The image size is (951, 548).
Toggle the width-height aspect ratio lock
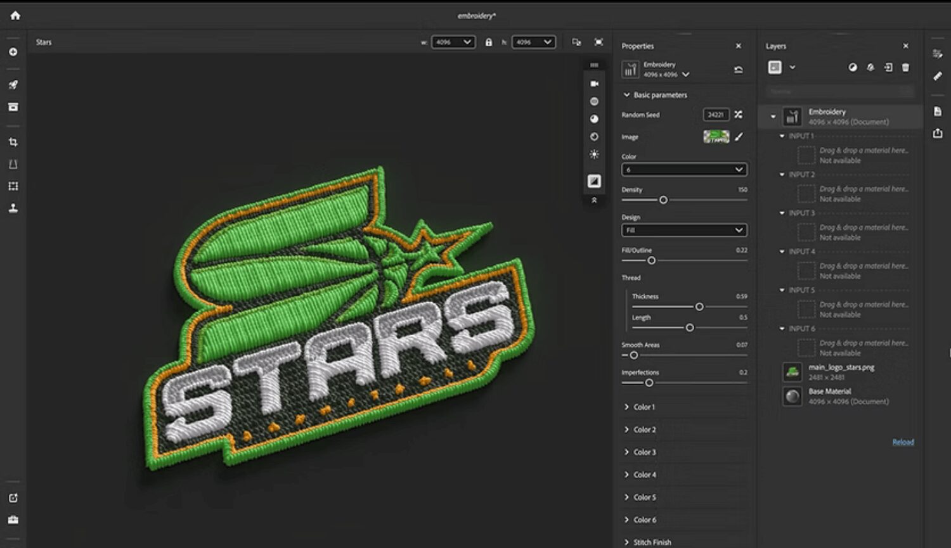(x=488, y=42)
